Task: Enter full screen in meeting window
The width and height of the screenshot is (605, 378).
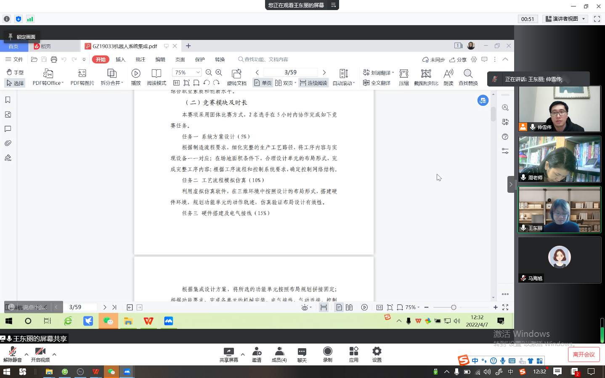Action: pyautogui.click(x=597, y=19)
